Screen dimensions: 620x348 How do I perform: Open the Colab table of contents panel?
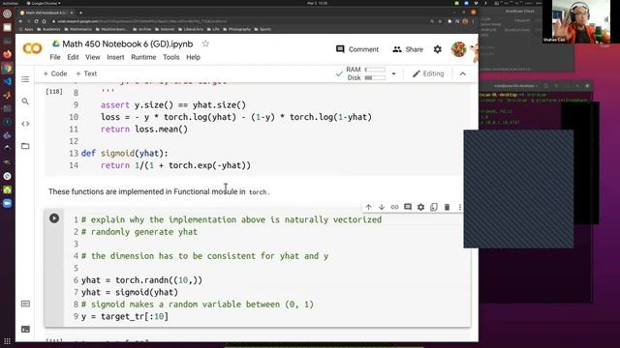pyautogui.click(x=25, y=79)
